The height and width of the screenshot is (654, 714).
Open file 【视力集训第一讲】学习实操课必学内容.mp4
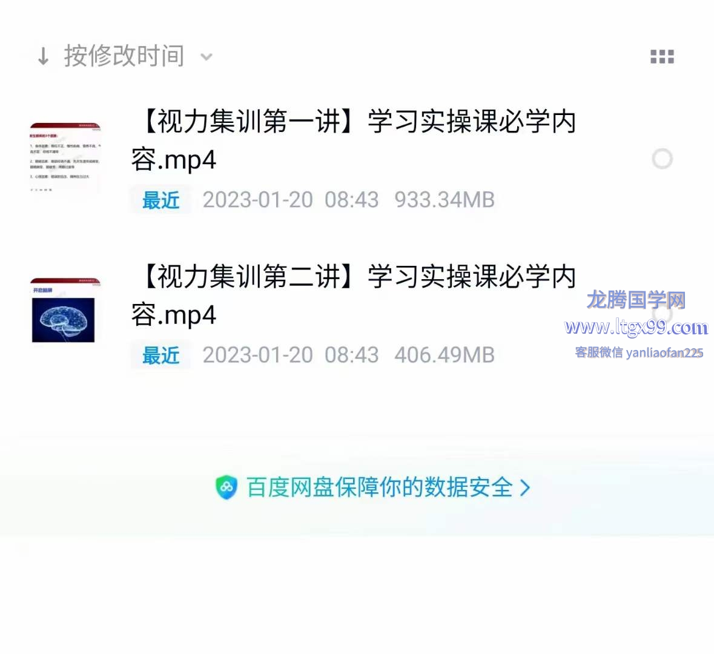354,140
